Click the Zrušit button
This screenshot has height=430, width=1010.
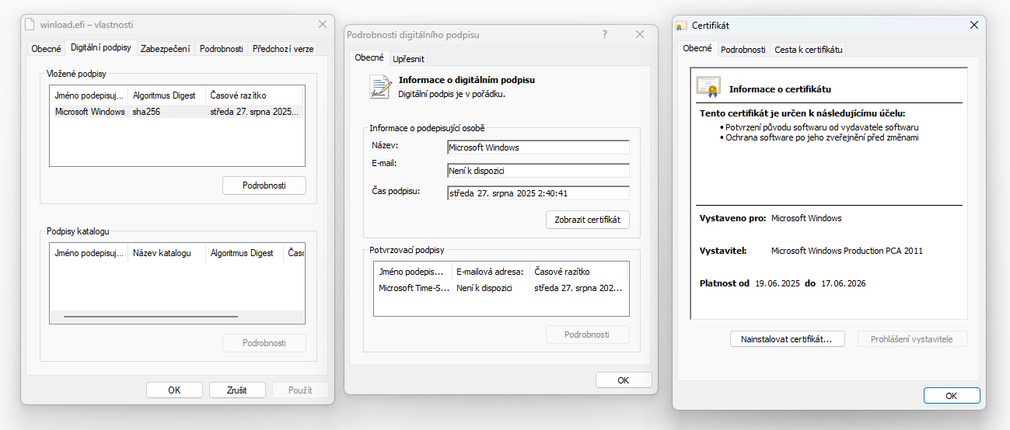[x=237, y=390]
